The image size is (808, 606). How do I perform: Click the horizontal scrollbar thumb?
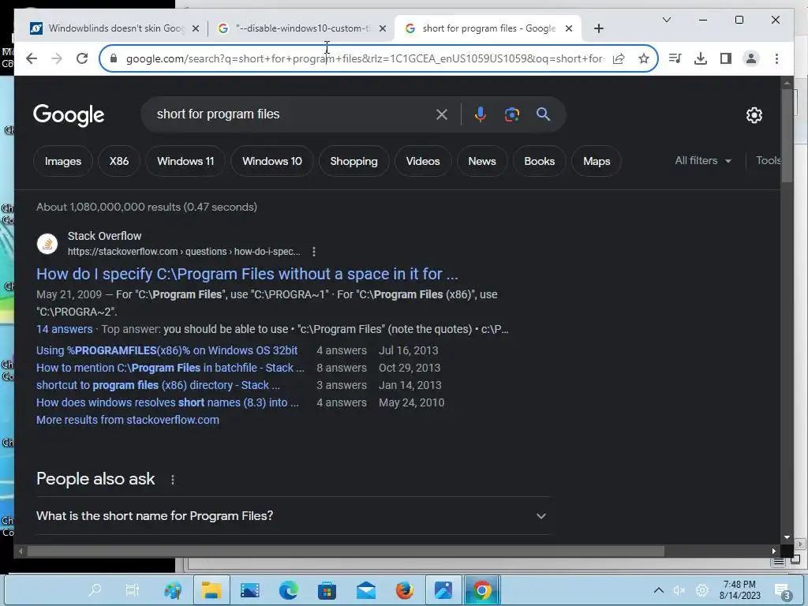[x=346, y=552]
